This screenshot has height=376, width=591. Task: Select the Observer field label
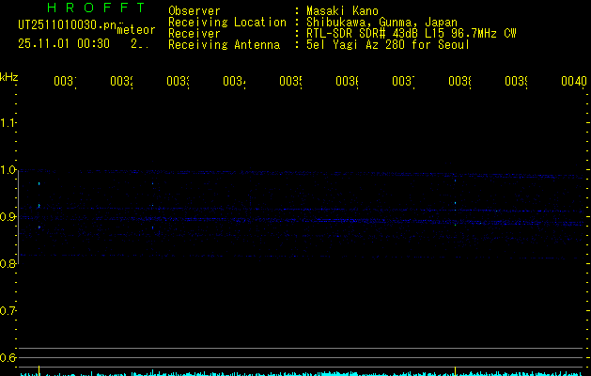pos(194,10)
